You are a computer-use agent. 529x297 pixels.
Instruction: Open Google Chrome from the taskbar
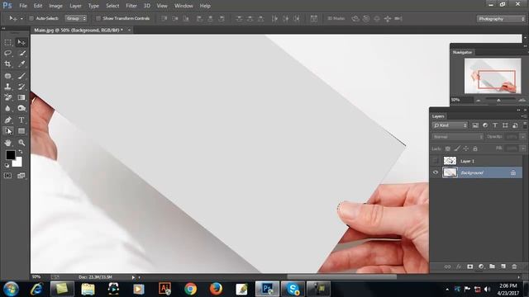[190, 289]
